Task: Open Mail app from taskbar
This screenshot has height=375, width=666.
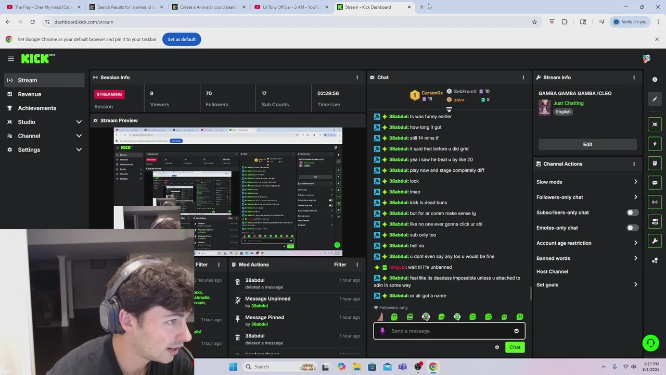Action: pyautogui.click(x=387, y=367)
